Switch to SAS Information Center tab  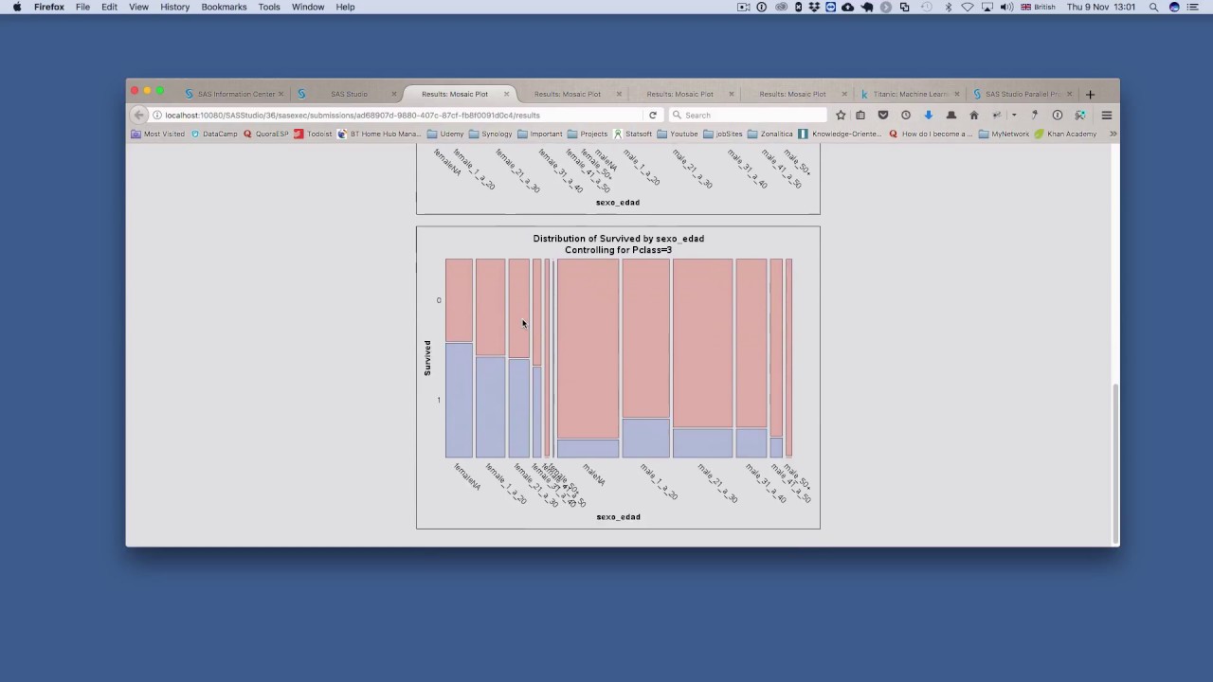[235, 94]
